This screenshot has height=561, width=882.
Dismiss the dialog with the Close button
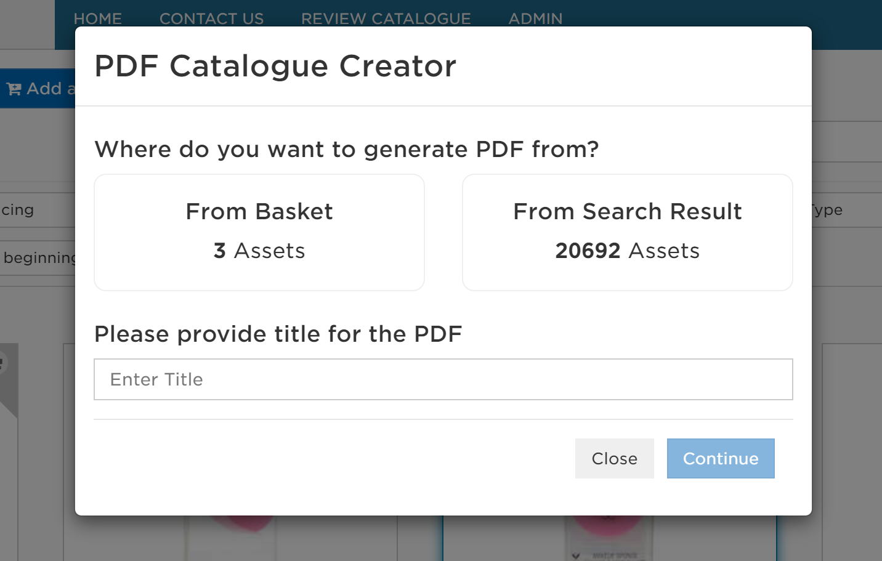(615, 458)
